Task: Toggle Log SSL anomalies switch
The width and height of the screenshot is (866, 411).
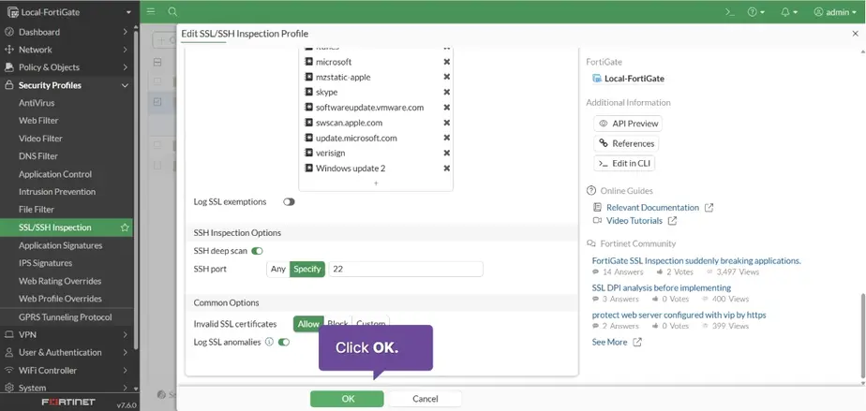Action: click(x=283, y=342)
